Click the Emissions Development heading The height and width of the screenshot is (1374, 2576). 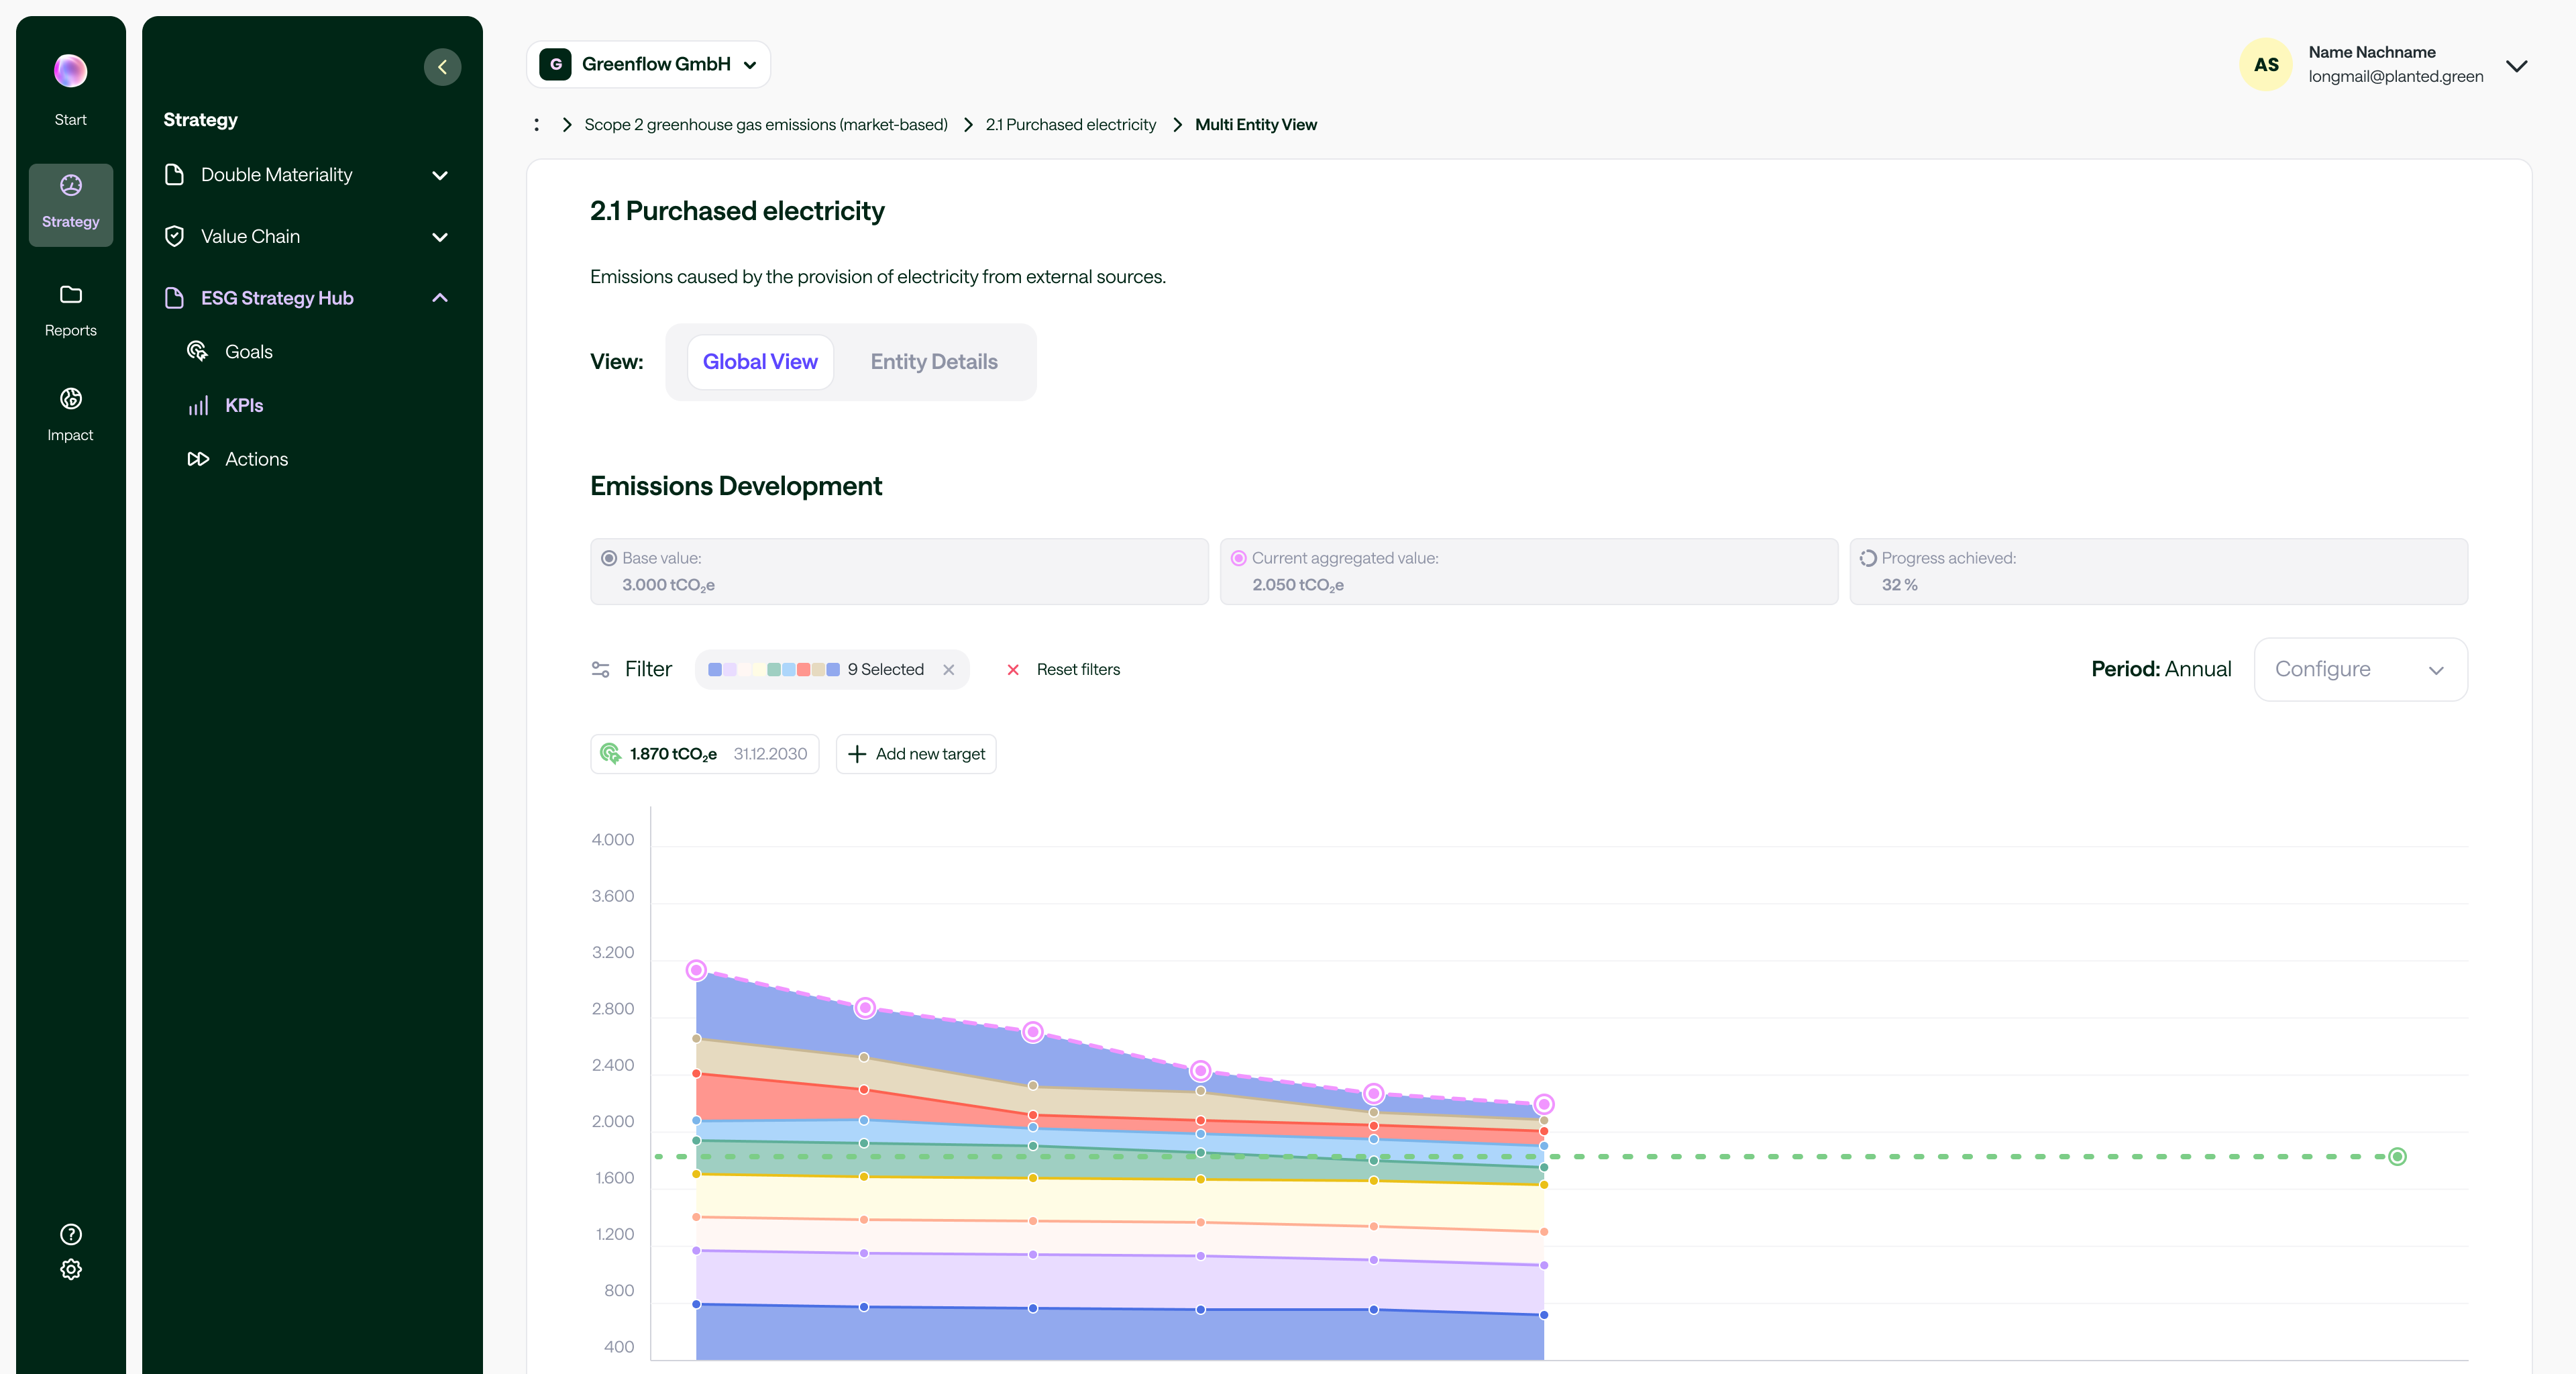736,486
